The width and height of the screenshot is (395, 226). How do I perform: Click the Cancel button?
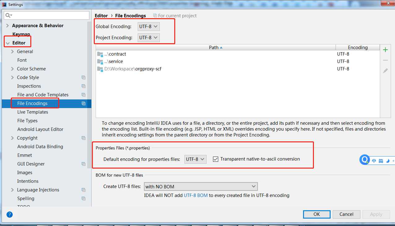coord(346,214)
